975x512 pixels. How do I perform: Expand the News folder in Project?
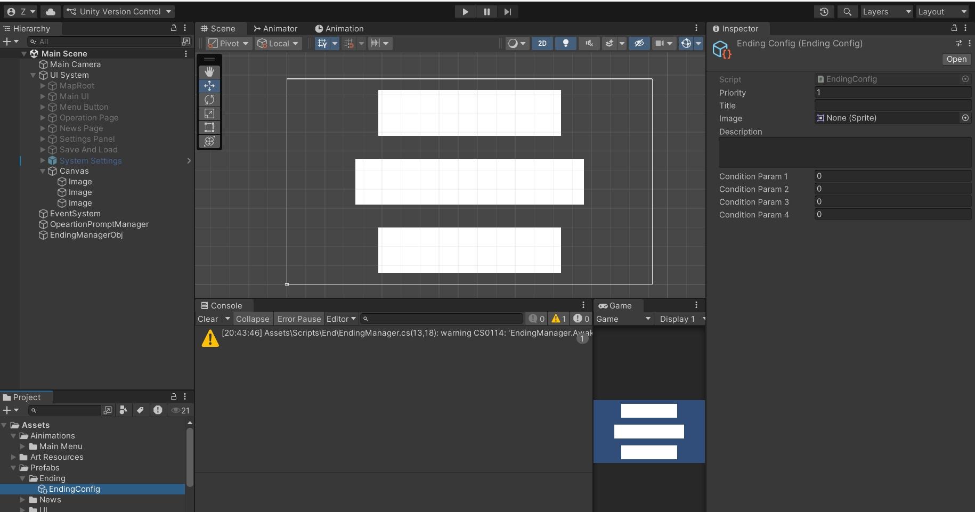pos(23,500)
